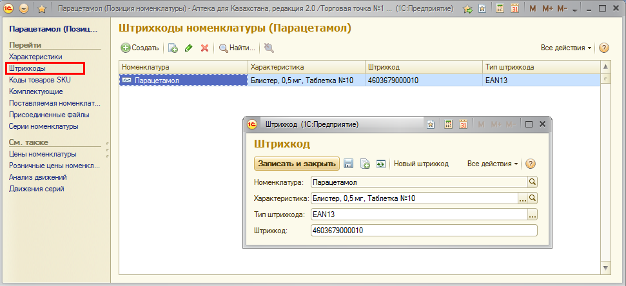The image size is (626, 286).
Task: Click the favorites star in main title bar
Action: click(x=42, y=10)
